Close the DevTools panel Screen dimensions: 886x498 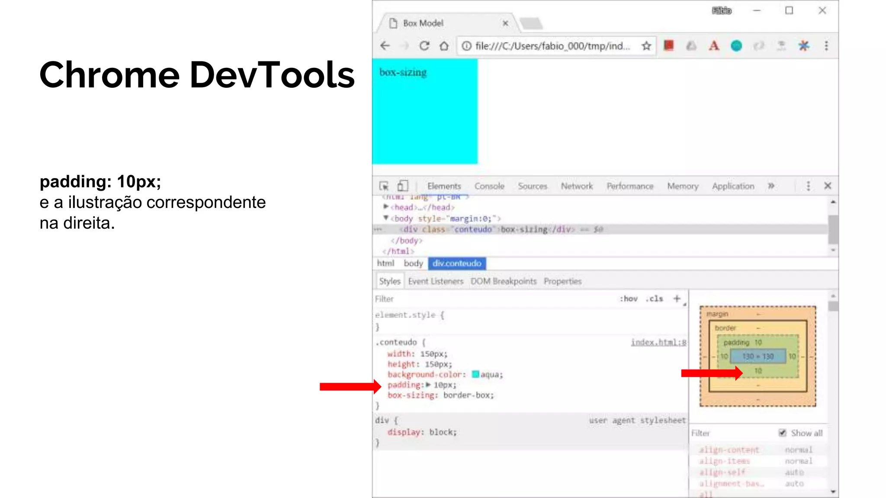coord(828,186)
